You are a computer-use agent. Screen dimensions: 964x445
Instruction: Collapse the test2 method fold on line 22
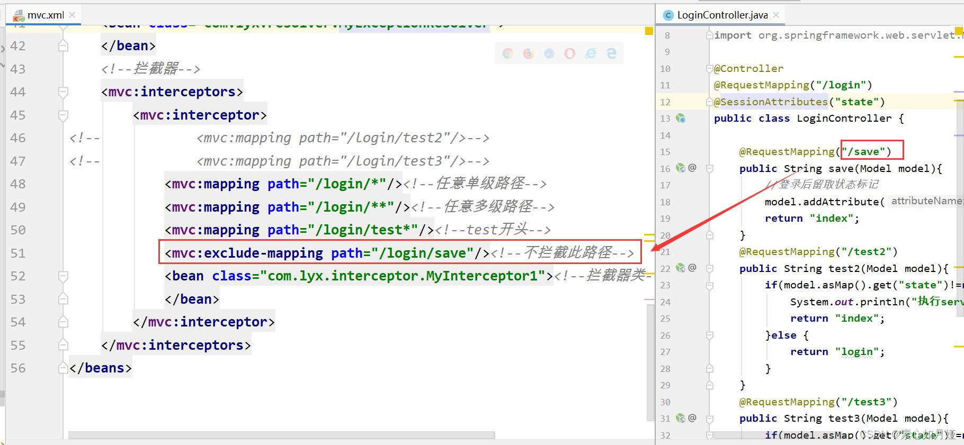tap(710, 268)
